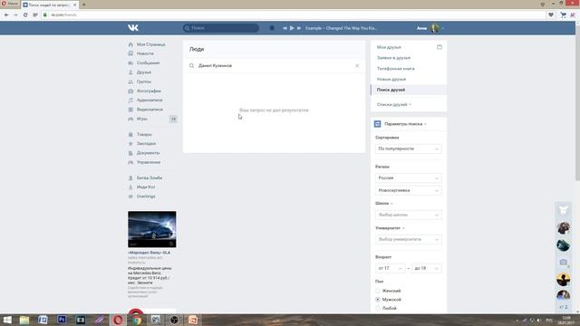
Task: Clear the people search query
Action: (357, 66)
